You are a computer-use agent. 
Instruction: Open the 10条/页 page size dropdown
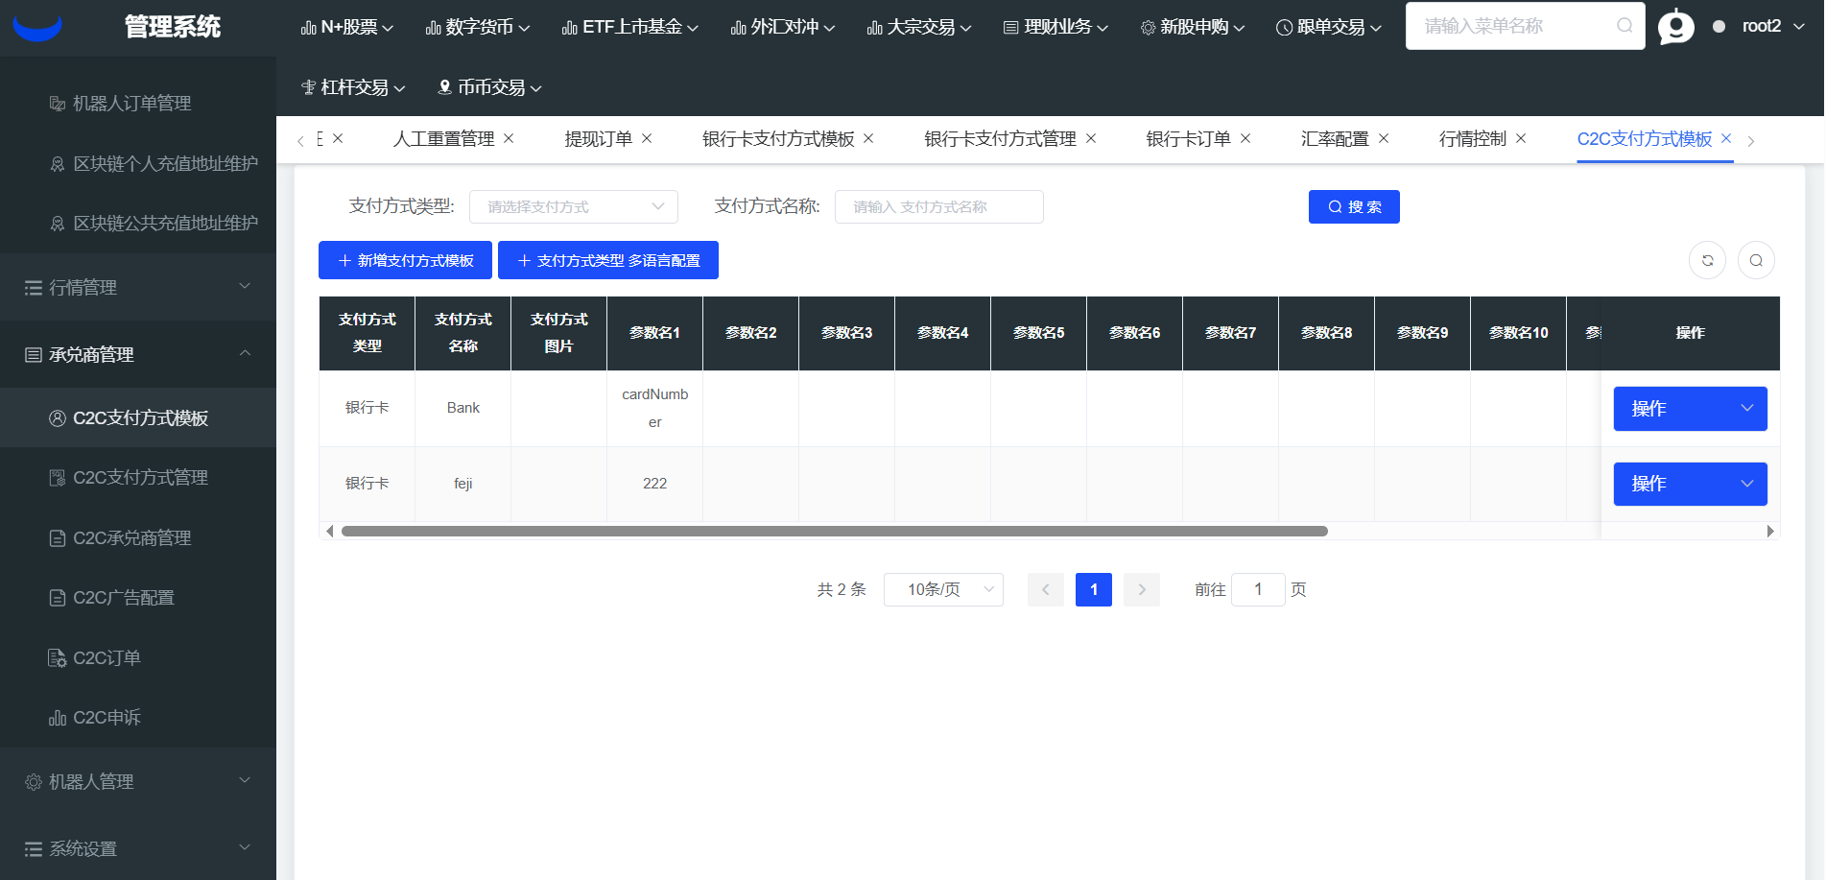(x=942, y=589)
